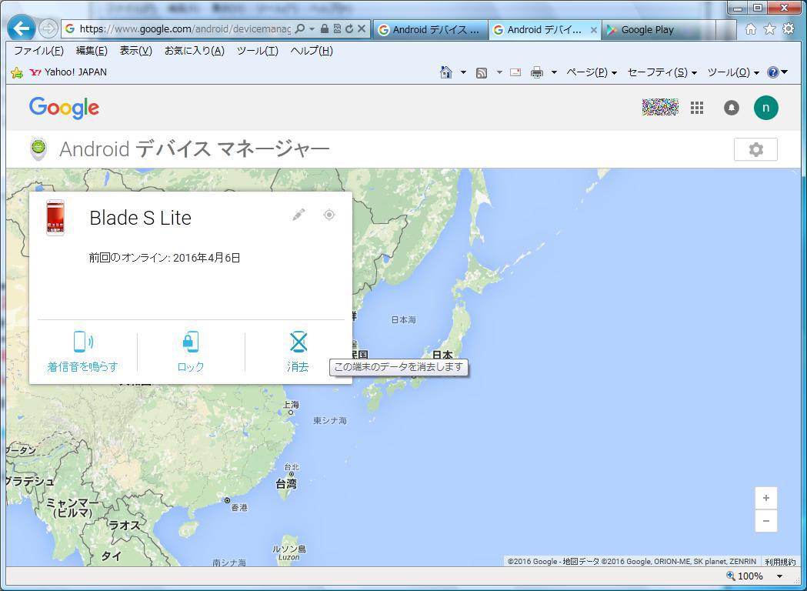Image resolution: width=807 pixels, height=591 pixels.
Task: Click the locate device target icon
Action: [x=328, y=215]
